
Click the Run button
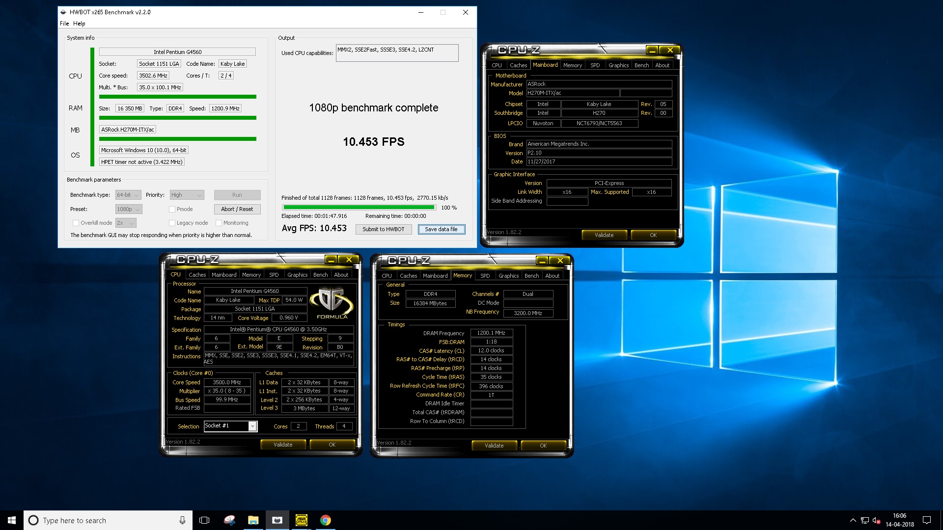(x=237, y=195)
